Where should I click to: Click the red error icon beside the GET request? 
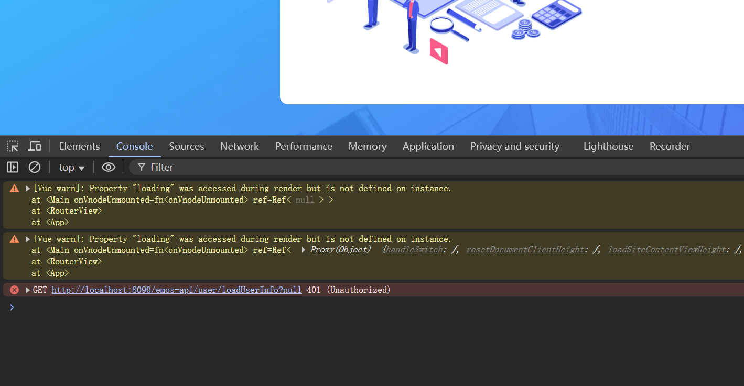[x=14, y=290]
